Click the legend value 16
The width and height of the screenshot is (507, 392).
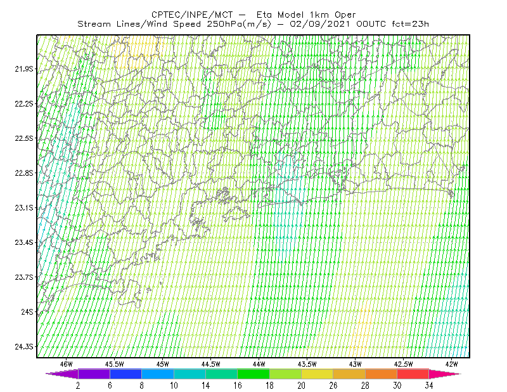click(238, 386)
